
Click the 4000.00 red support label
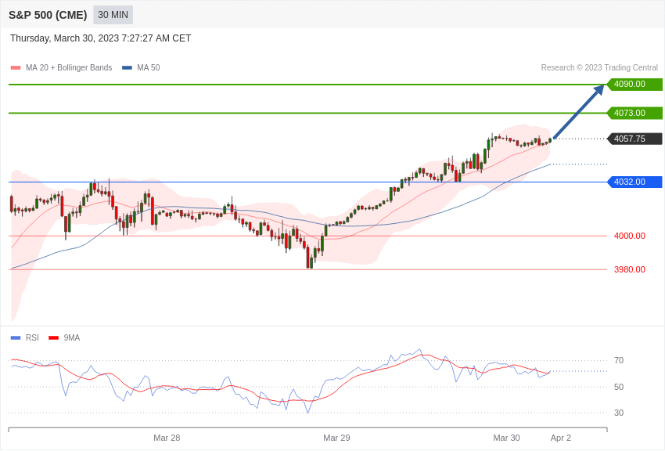pyautogui.click(x=629, y=236)
